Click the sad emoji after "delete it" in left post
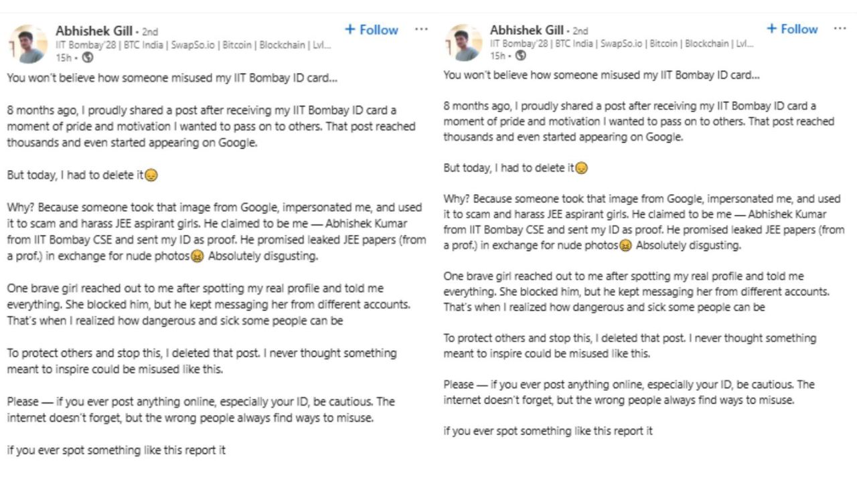The height and width of the screenshot is (482, 857). [151, 175]
